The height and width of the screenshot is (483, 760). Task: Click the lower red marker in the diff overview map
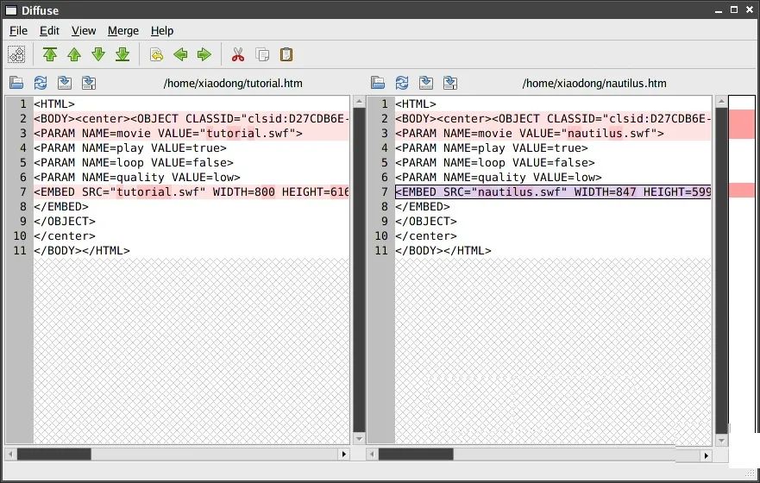742,191
